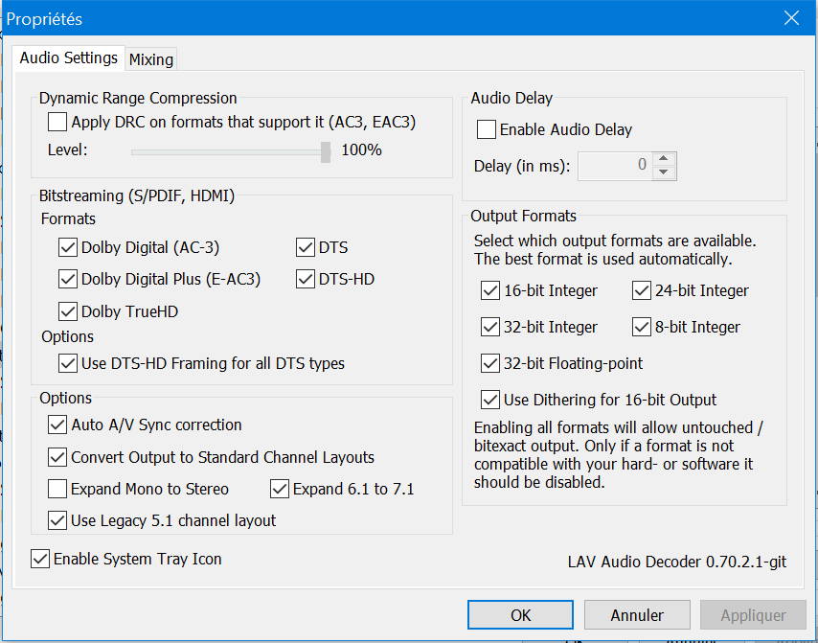Enable Expand Mono to Stereo option
Viewport: 818px width, 643px height.
57,489
